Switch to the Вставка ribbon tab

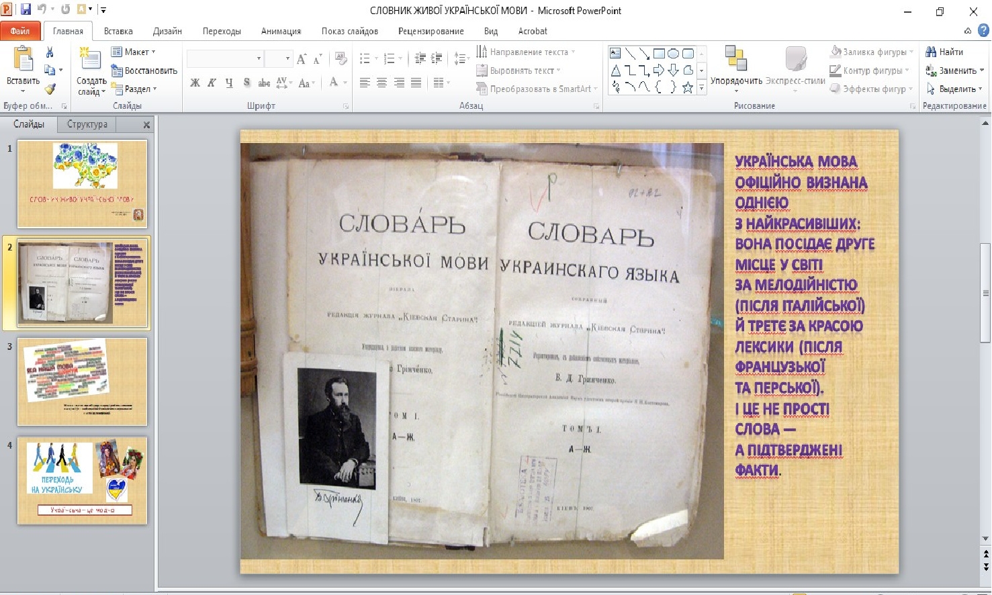[118, 31]
